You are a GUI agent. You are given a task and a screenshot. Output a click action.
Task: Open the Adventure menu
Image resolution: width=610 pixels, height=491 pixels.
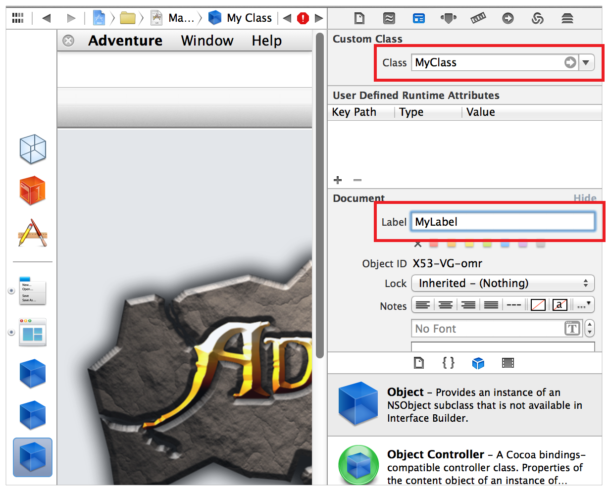[x=125, y=41]
